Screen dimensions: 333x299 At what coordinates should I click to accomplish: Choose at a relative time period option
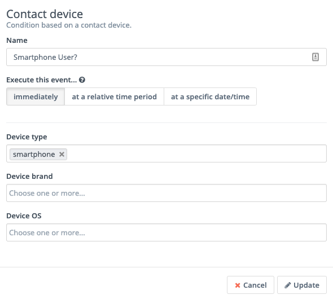[114, 96]
